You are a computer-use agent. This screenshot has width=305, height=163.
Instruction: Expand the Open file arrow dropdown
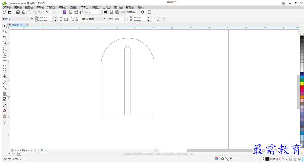coord(13,12)
